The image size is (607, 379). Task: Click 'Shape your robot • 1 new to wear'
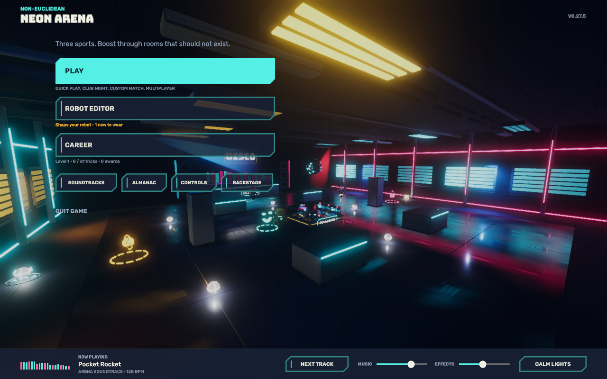click(x=89, y=125)
